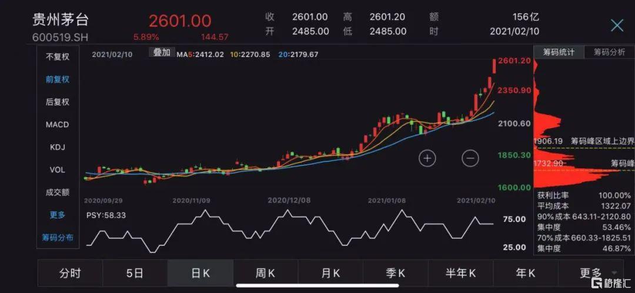The height and width of the screenshot is (293, 635).
Task: Click the PSY:58.33 indicator label
Action: click(106, 215)
